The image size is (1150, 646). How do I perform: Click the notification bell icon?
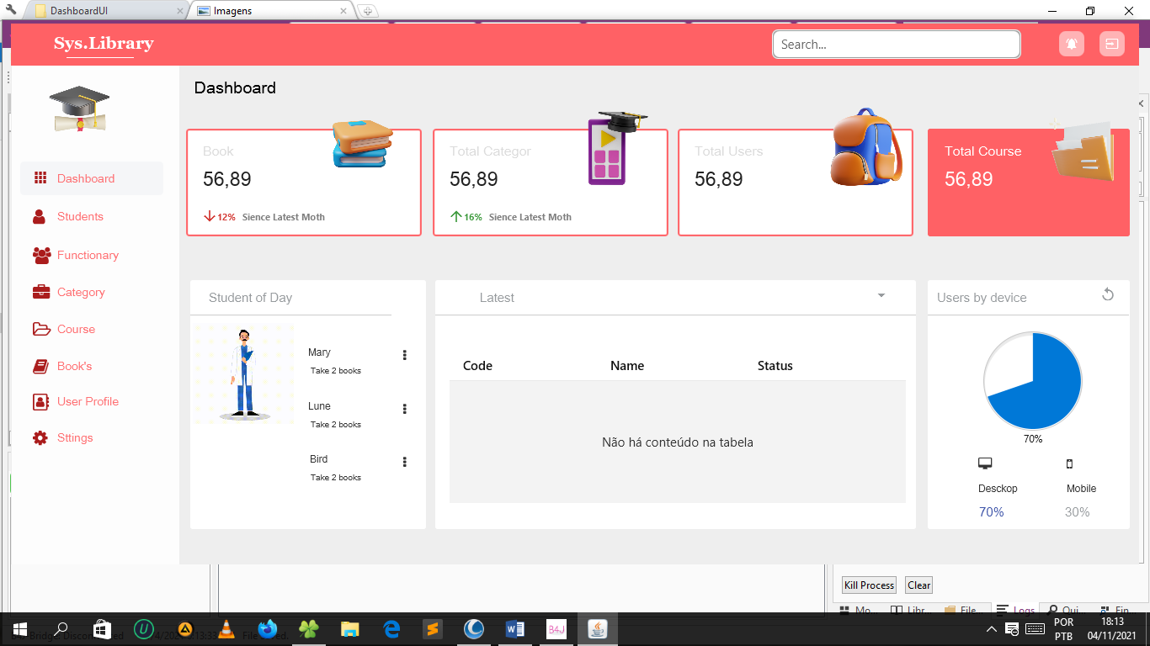pos(1072,44)
